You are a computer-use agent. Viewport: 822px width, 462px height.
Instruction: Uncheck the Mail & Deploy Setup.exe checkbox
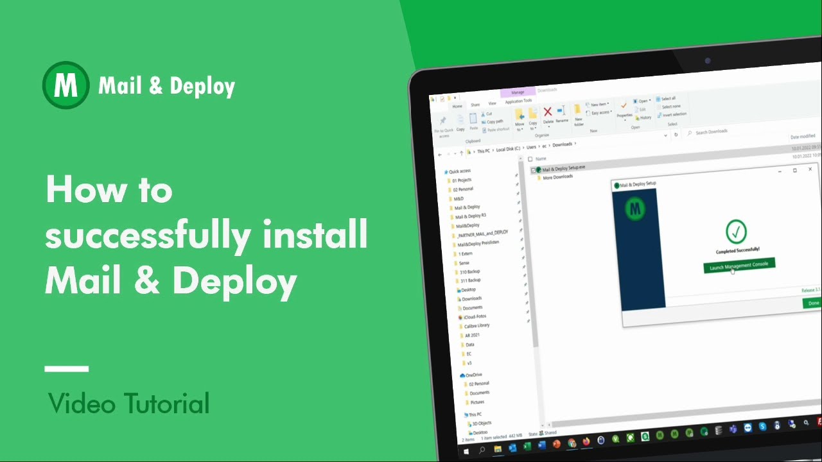(533, 170)
